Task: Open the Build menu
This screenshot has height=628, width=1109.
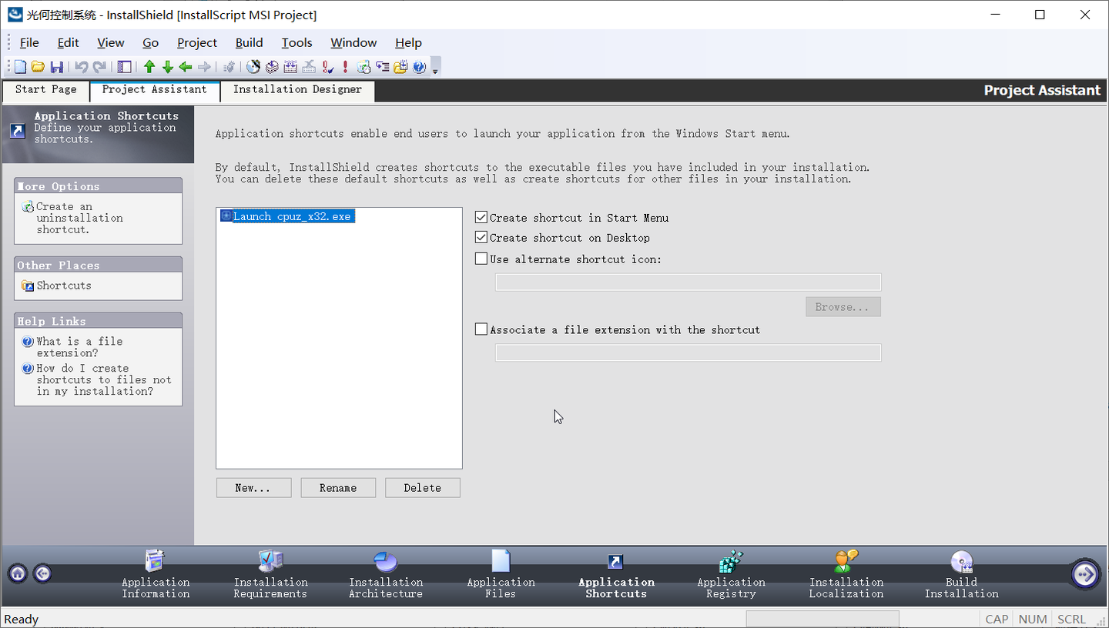Action: (249, 43)
